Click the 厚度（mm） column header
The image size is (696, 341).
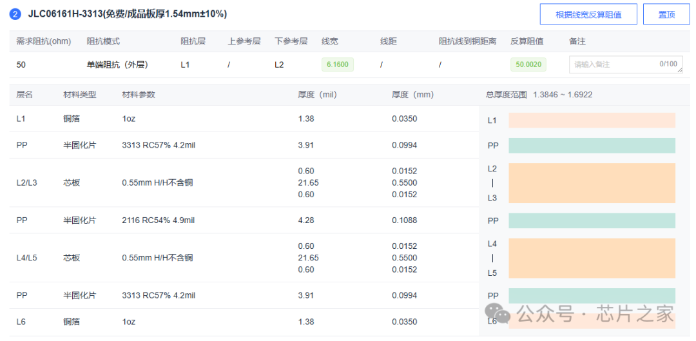413,95
